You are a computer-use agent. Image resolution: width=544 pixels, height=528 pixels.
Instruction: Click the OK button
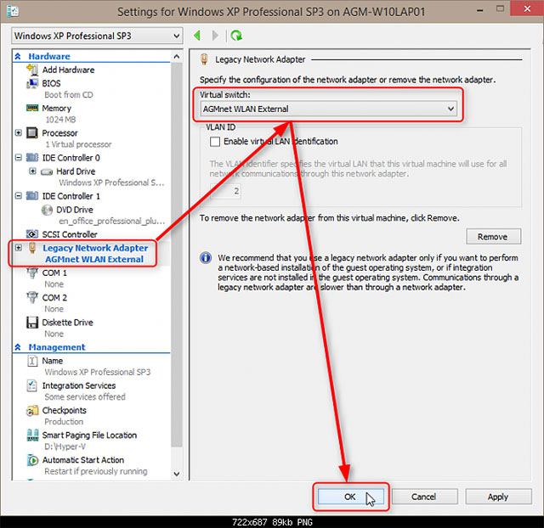pyautogui.click(x=351, y=497)
